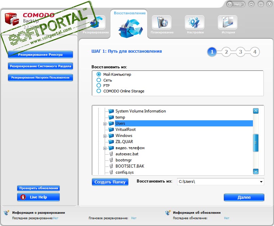Click the file tree scroll up arrow
This screenshot has height=226, width=274.
point(256,111)
